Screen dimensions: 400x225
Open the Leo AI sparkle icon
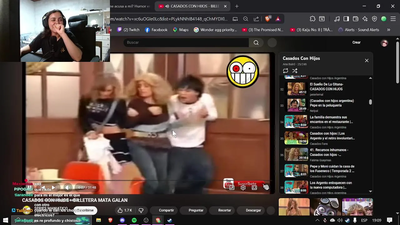coord(365,19)
